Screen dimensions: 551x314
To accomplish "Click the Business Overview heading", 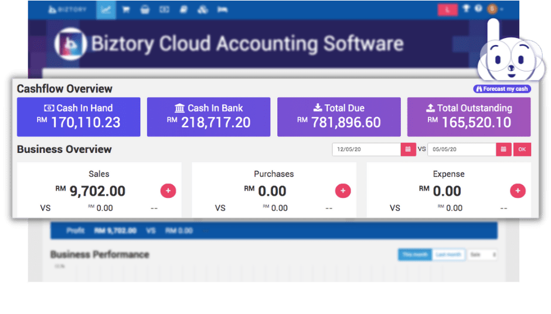I will [x=64, y=149].
